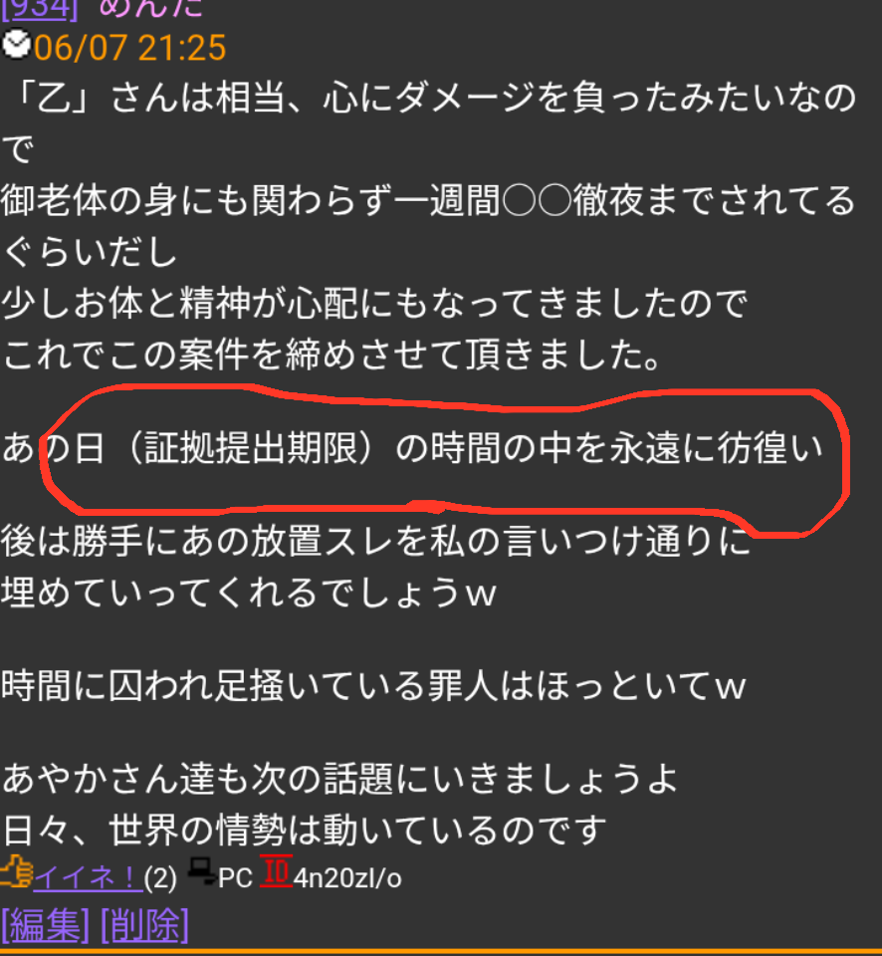Click the like count (2)
This screenshot has width=882, height=956.
(x=160, y=878)
